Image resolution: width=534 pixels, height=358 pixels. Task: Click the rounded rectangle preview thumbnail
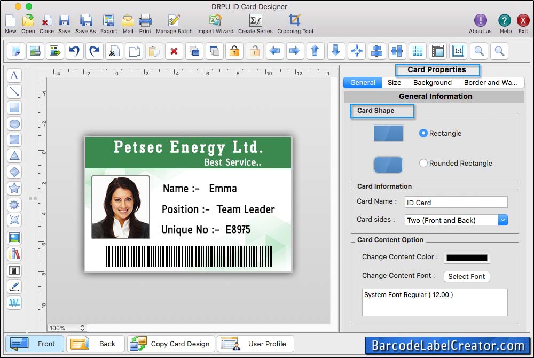coord(388,165)
